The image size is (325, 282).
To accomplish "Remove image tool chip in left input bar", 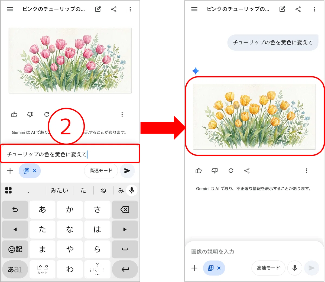I will pos(35,171).
